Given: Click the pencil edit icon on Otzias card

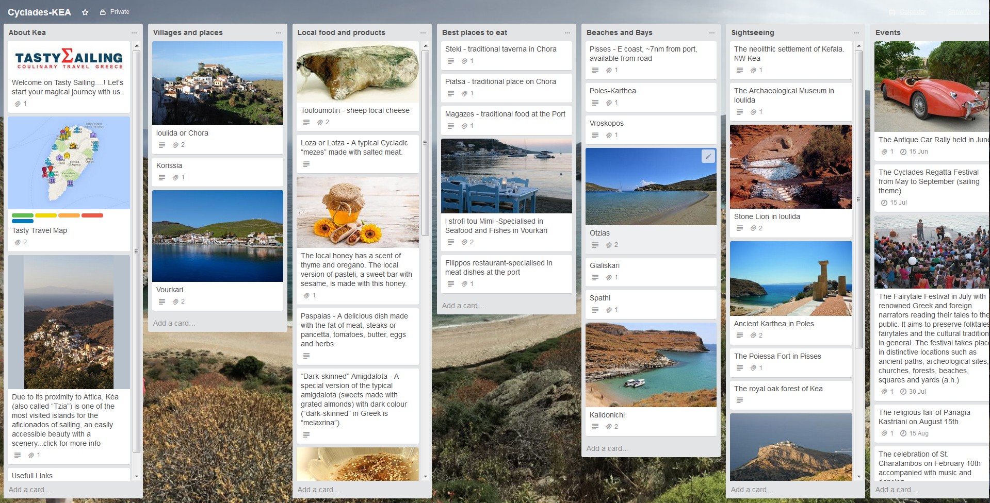Looking at the screenshot, I should (x=708, y=156).
